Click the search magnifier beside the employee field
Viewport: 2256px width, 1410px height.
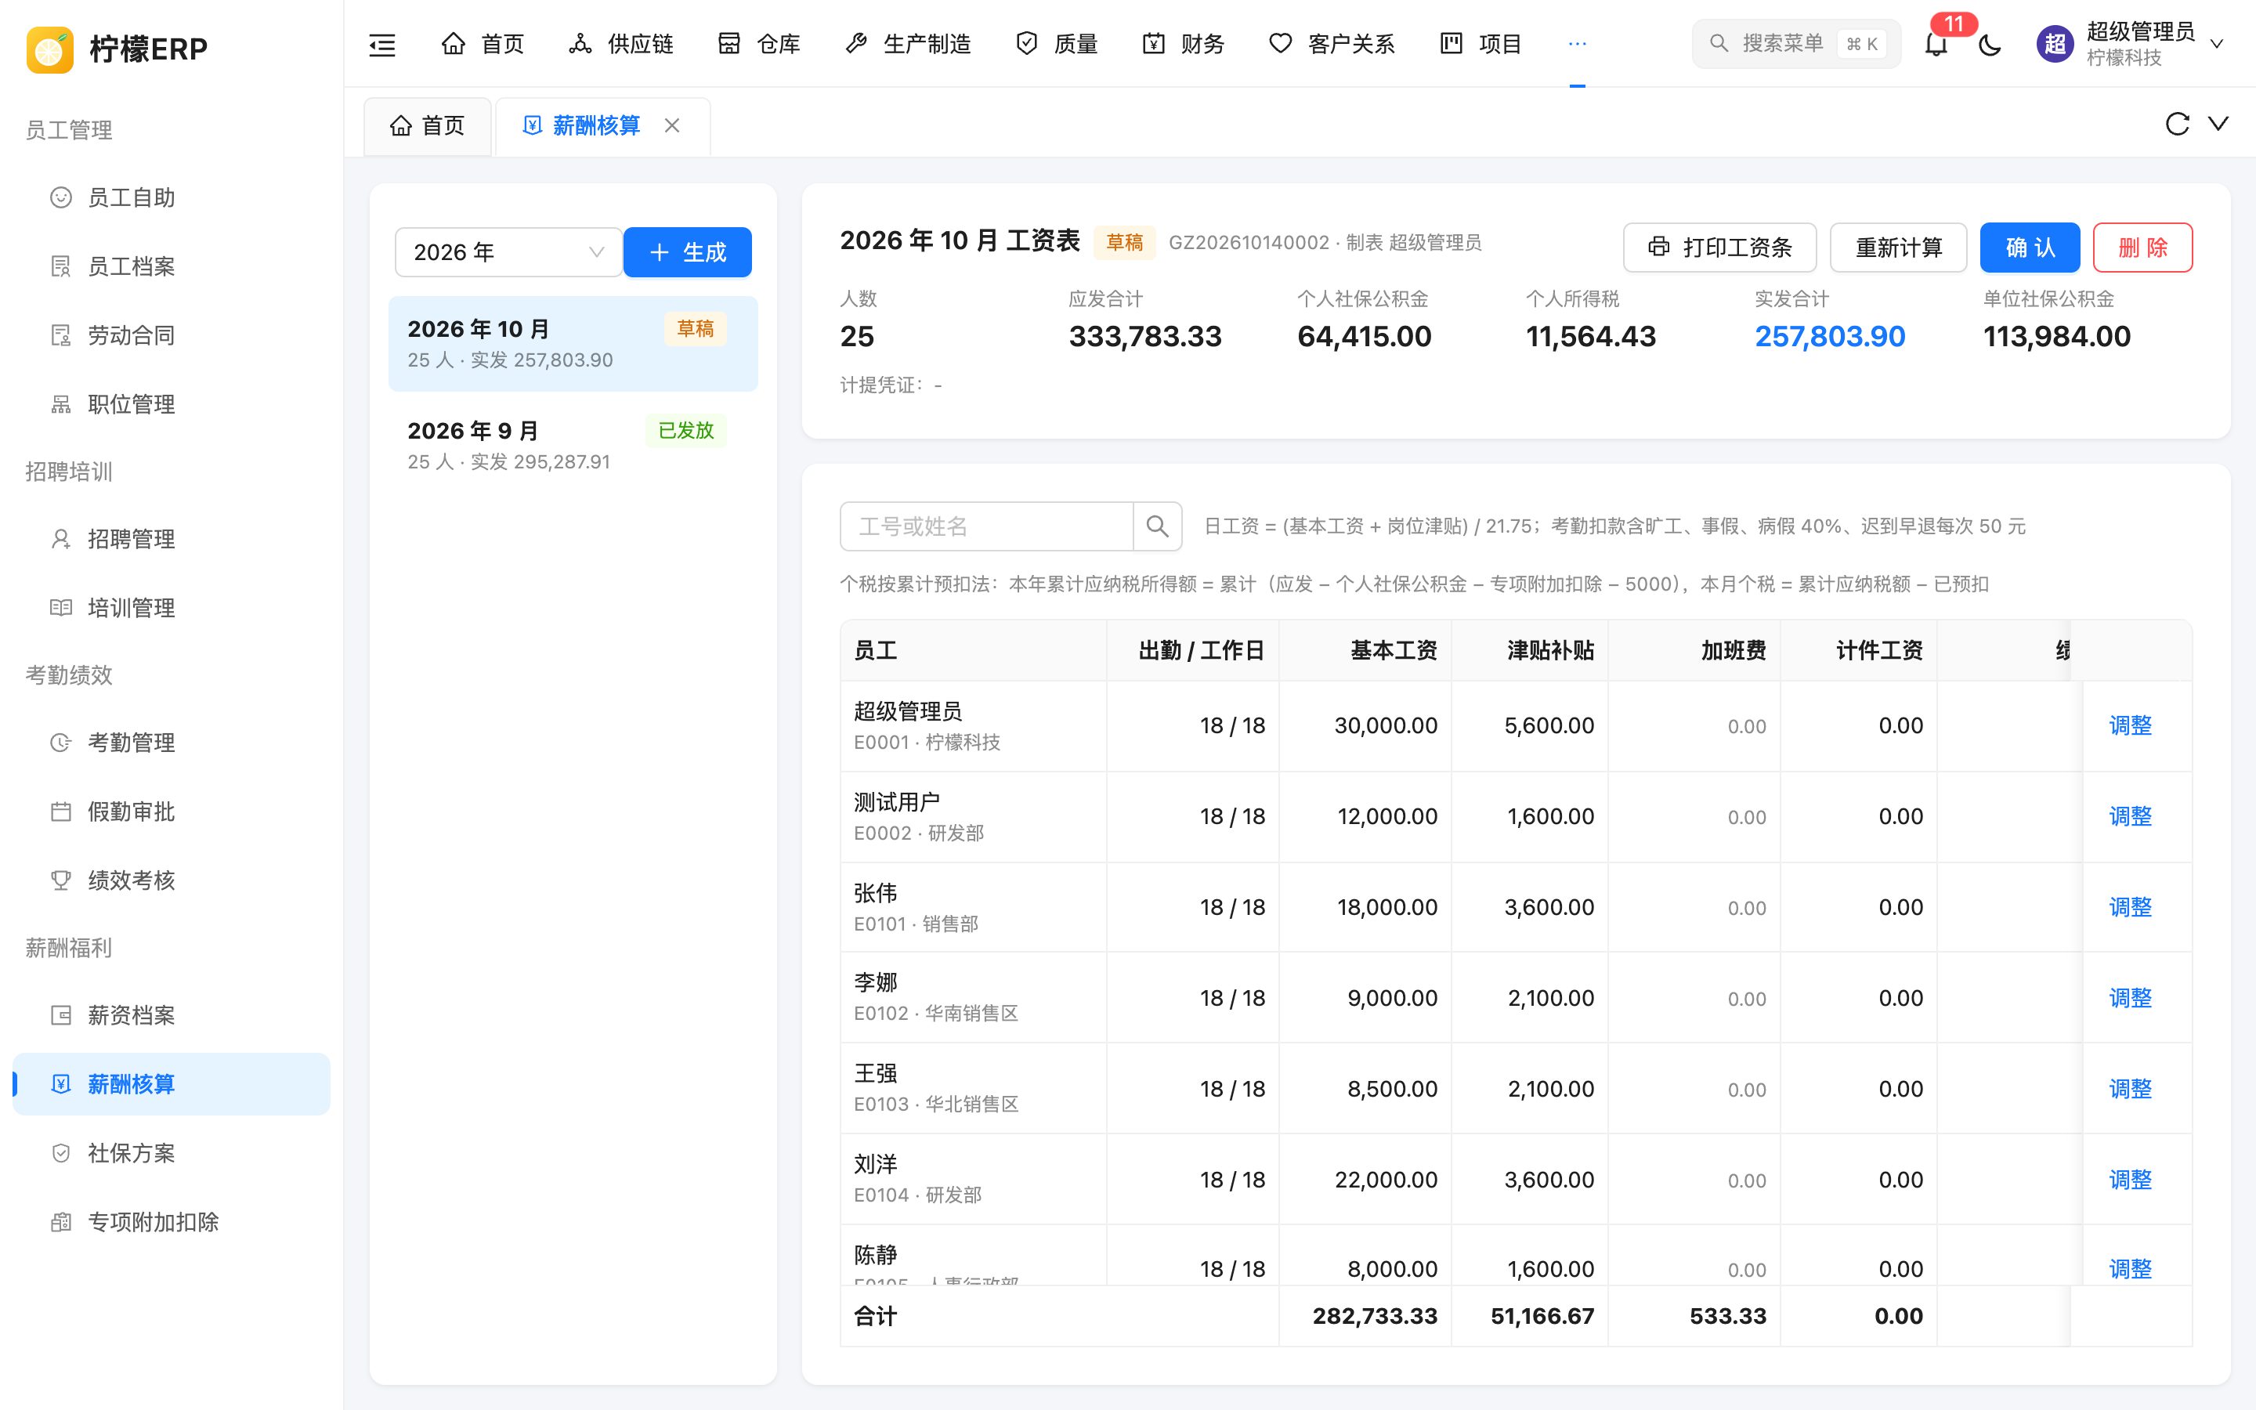1157,526
